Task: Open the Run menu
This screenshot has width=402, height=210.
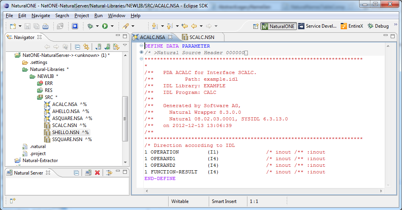Action: [x=98, y=16]
